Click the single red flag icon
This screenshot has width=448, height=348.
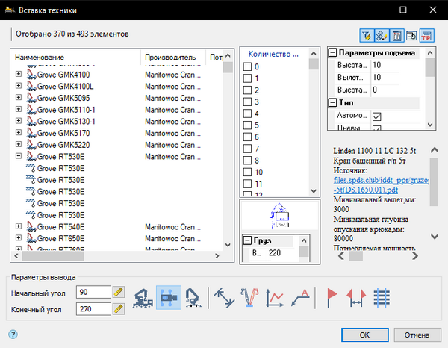332,298
